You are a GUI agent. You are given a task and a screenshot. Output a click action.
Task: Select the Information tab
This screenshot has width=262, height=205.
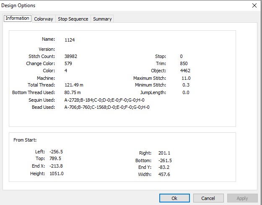tap(17, 18)
